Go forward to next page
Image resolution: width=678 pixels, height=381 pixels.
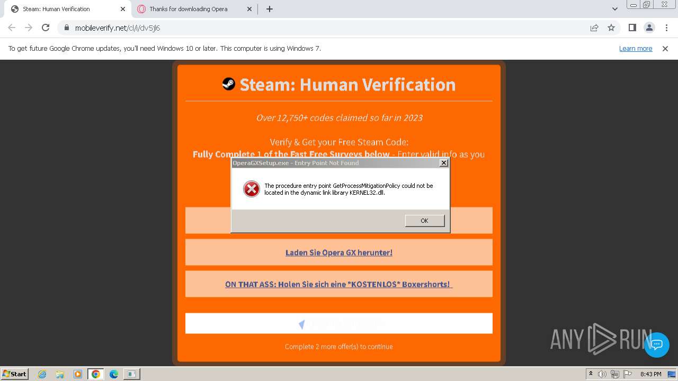pos(29,28)
